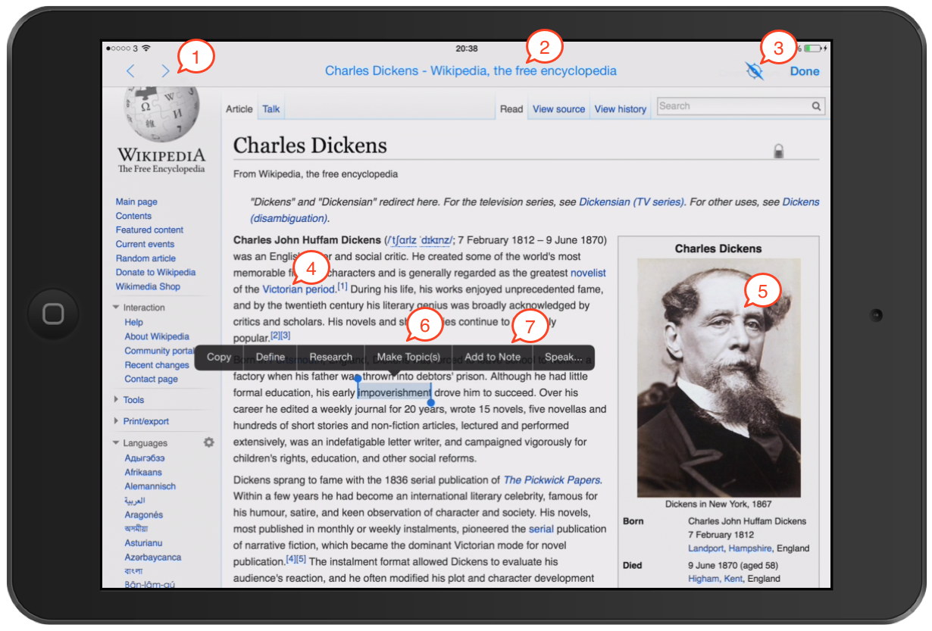The image size is (932, 631).
Task: Open the Landport link in infobox
Action: point(708,548)
